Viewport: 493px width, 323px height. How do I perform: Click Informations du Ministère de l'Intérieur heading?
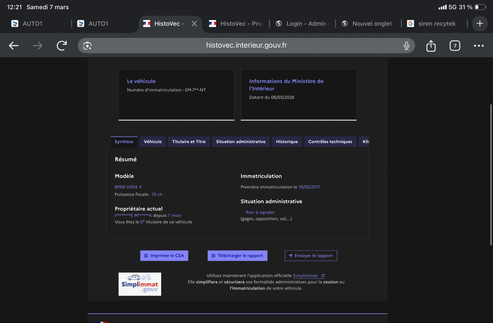pyautogui.click(x=286, y=85)
